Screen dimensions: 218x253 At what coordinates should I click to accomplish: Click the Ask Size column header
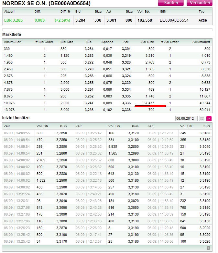coord(147,42)
